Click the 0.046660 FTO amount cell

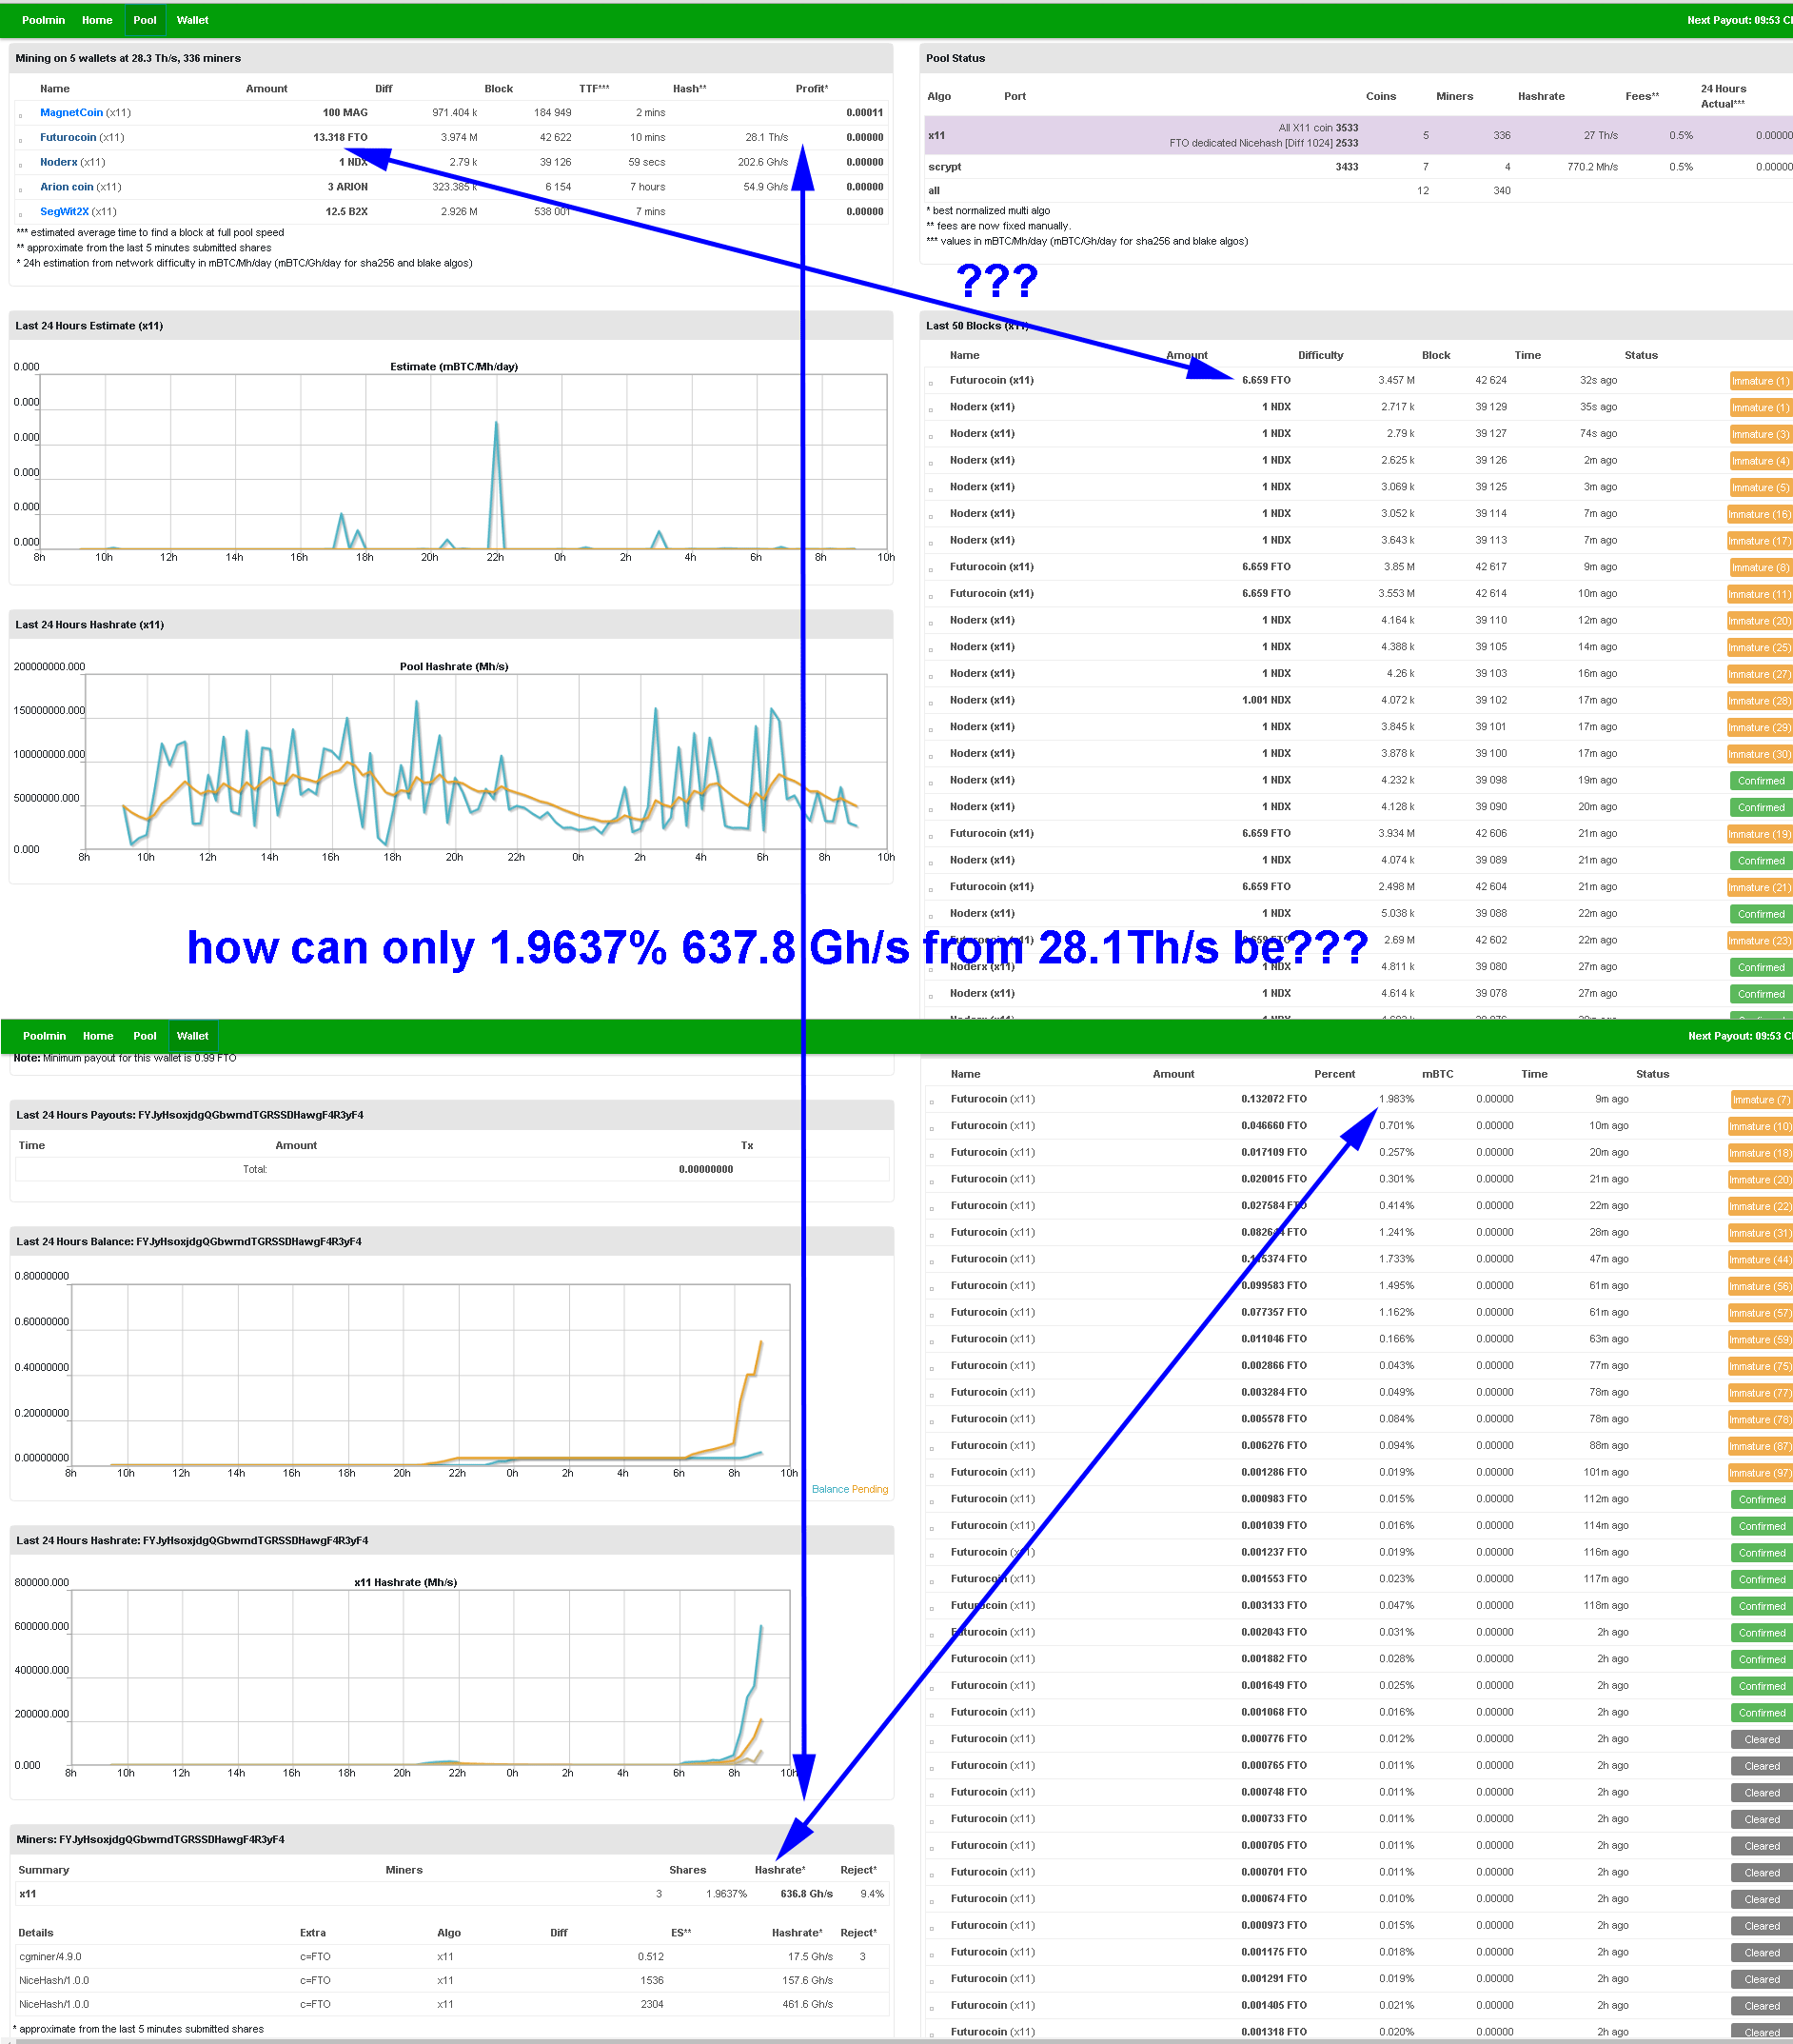1273,1126
